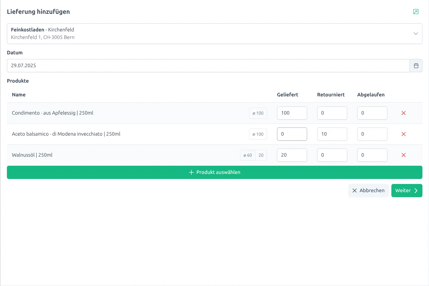Open the store dropdown chevron
The image size is (429, 286).
click(x=416, y=33)
